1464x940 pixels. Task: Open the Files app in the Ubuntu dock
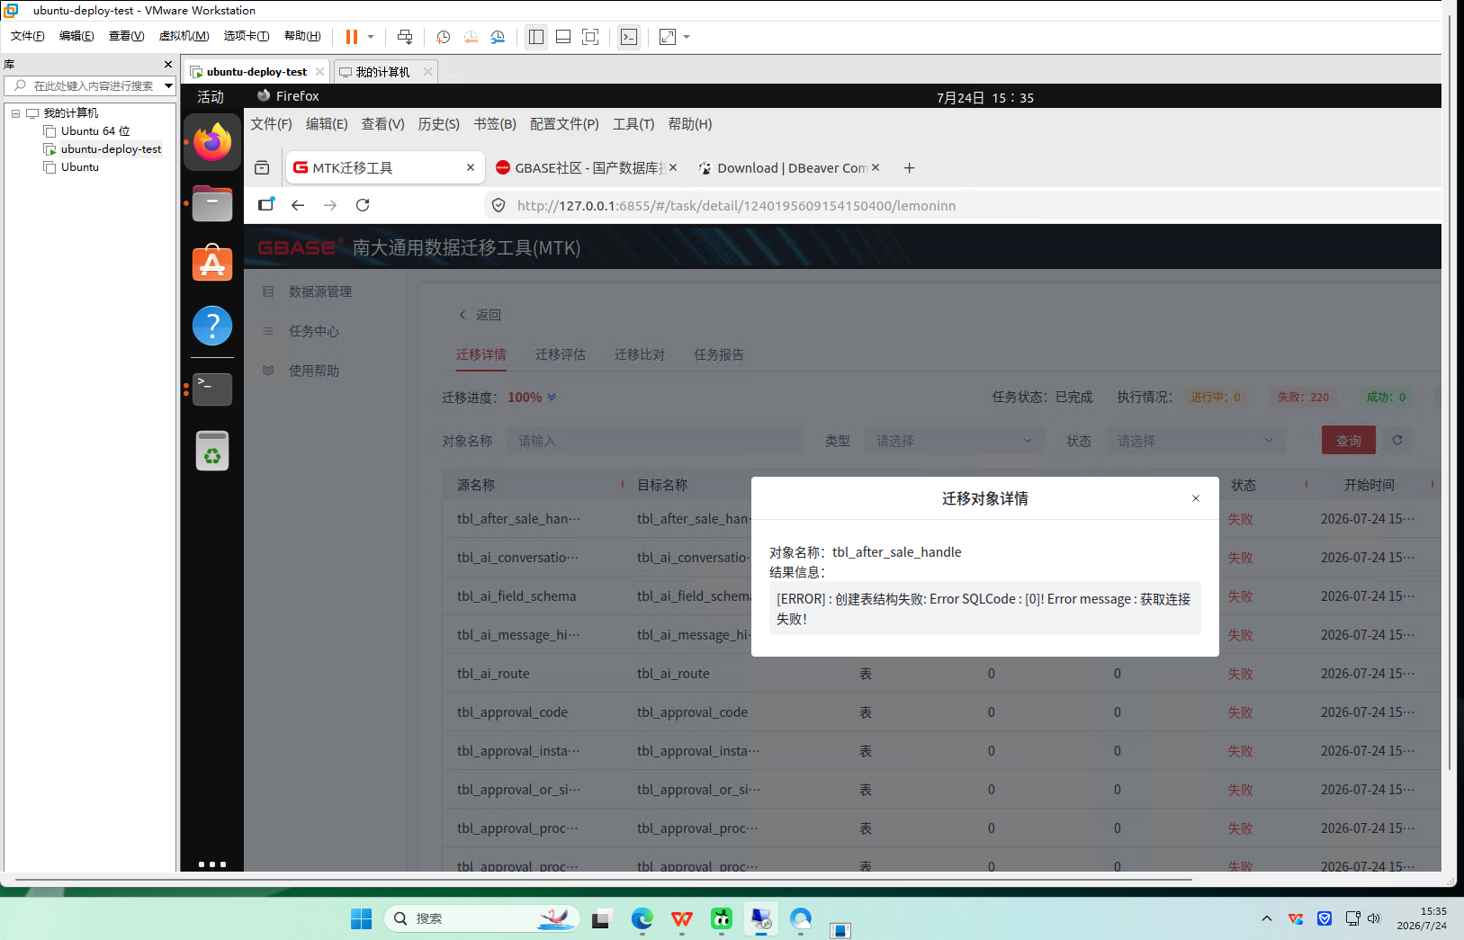(x=212, y=203)
